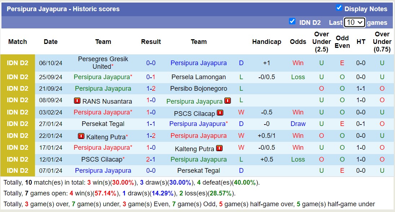The height and width of the screenshot is (212, 395).
Task: Select the green Persipura Jayapura link on 21/09
Action: [103, 89]
